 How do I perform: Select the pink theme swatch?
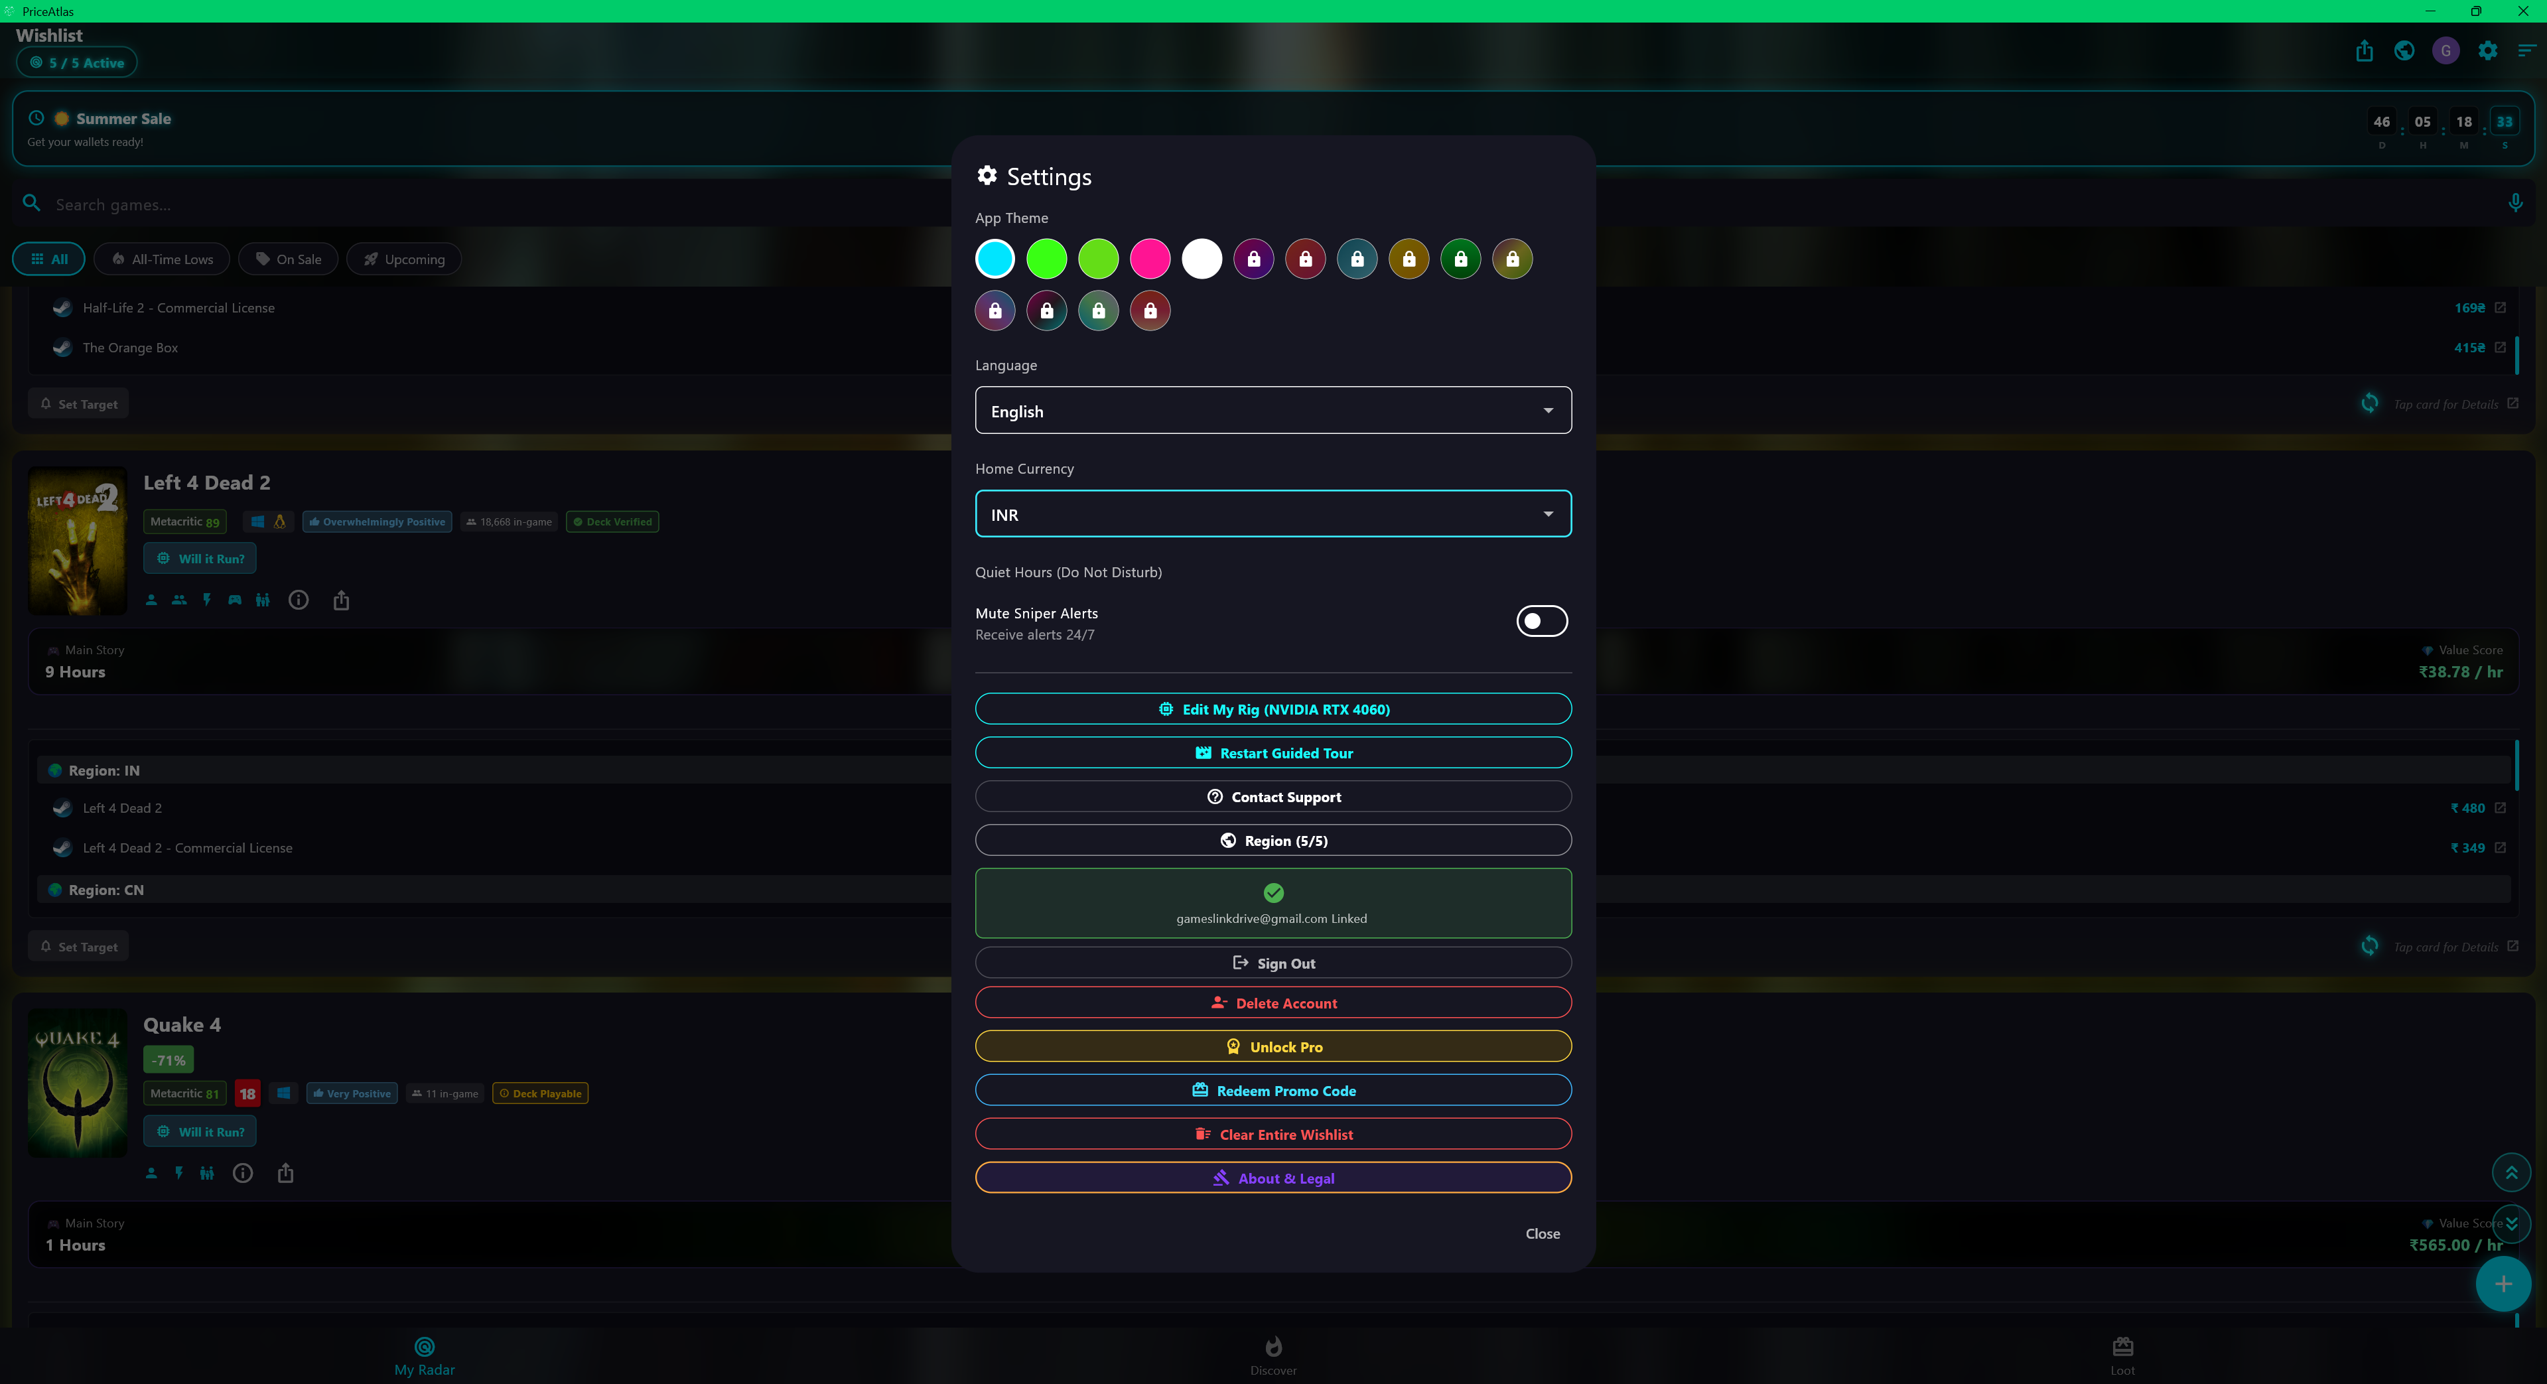[x=1150, y=259]
